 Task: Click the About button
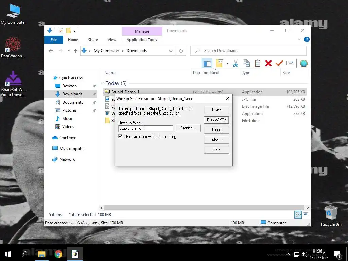click(x=216, y=140)
